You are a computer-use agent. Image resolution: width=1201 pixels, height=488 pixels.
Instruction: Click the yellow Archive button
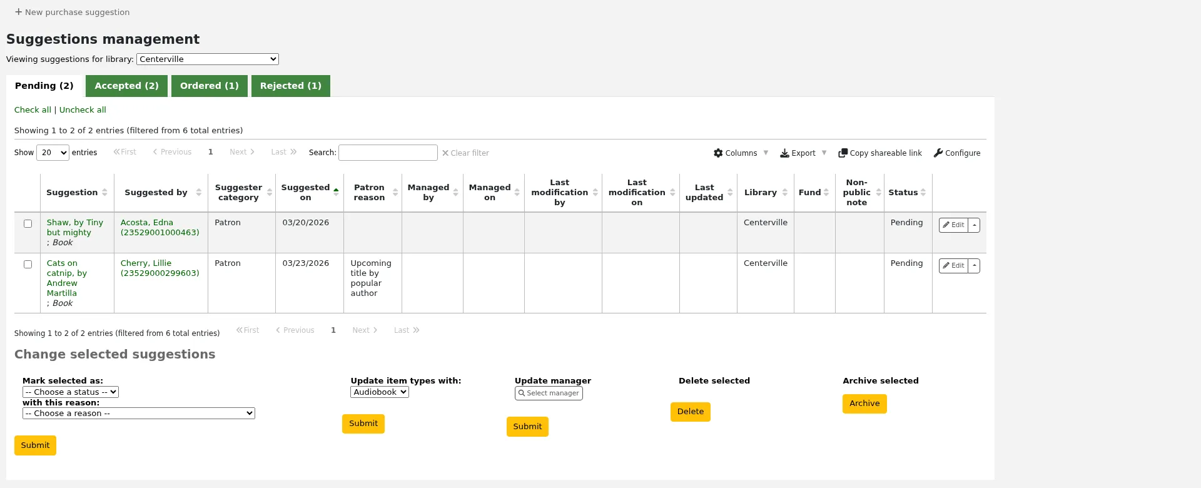[x=864, y=404]
